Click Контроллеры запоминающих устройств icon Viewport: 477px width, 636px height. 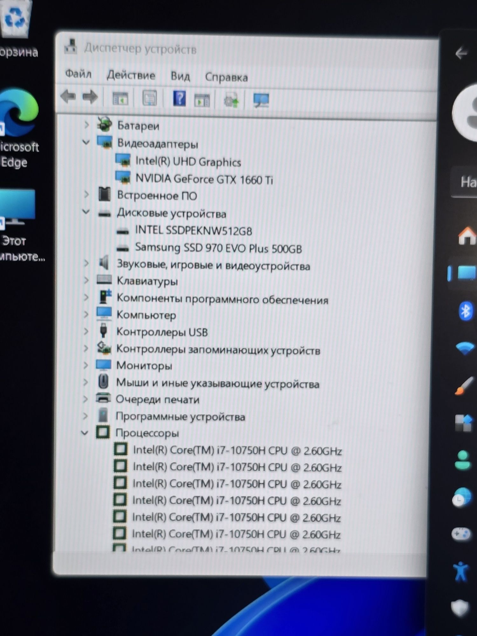pos(104,348)
